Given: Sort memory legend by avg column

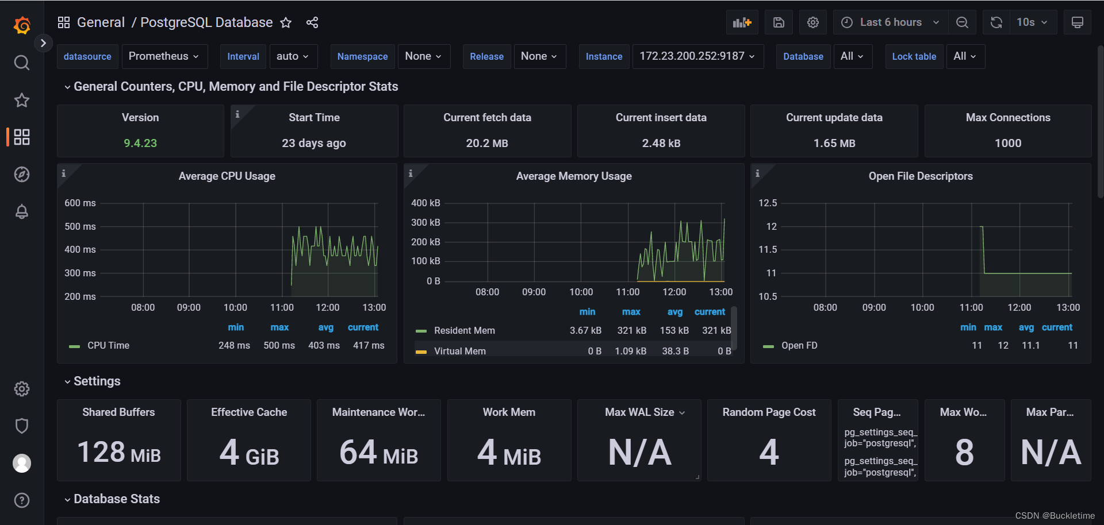Looking at the screenshot, I should [x=675, y=311].
